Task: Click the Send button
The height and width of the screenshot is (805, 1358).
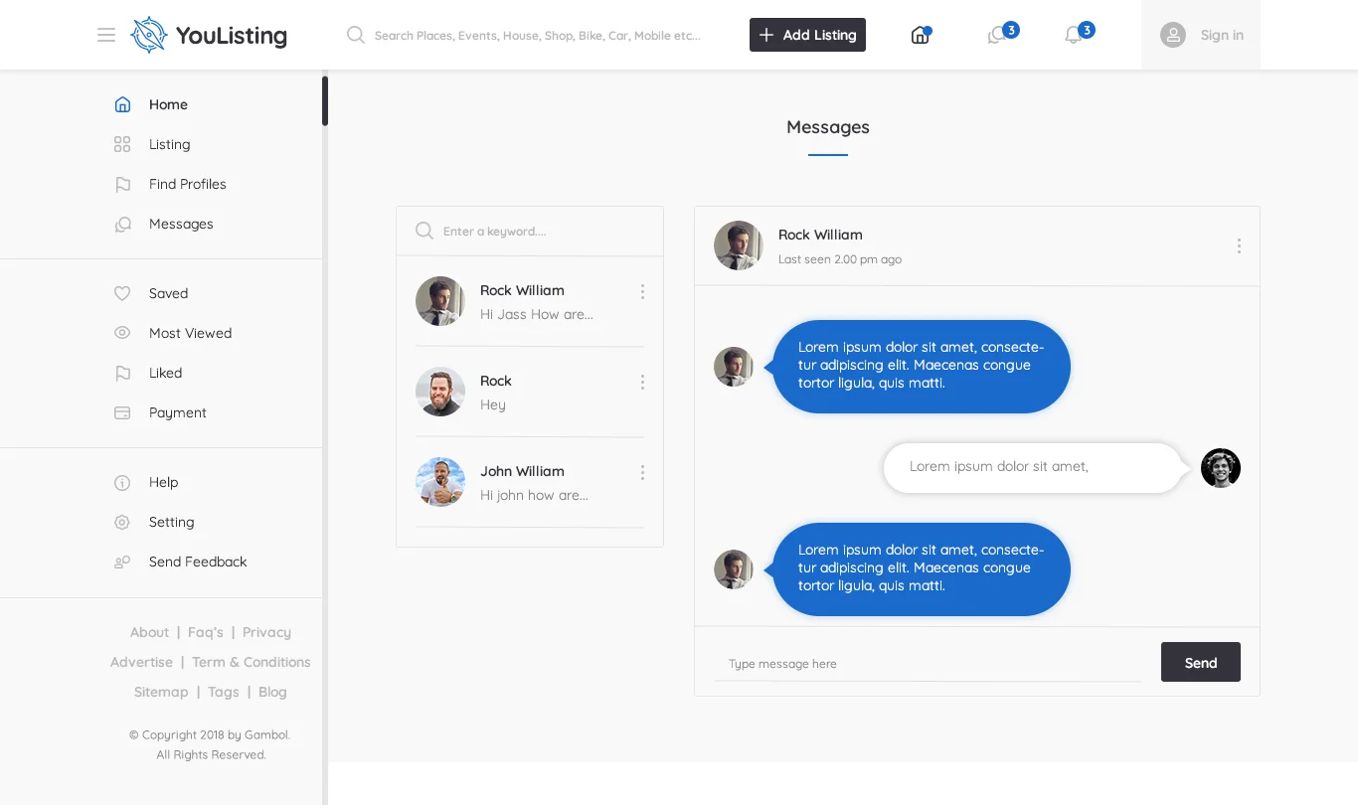Action: (x=1200, y=662)
